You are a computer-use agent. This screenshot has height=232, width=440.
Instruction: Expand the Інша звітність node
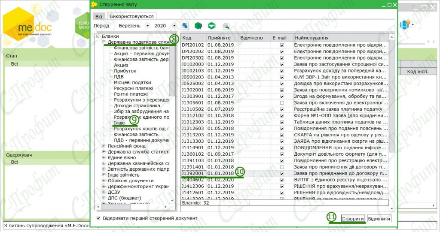(x=104, y=175)
